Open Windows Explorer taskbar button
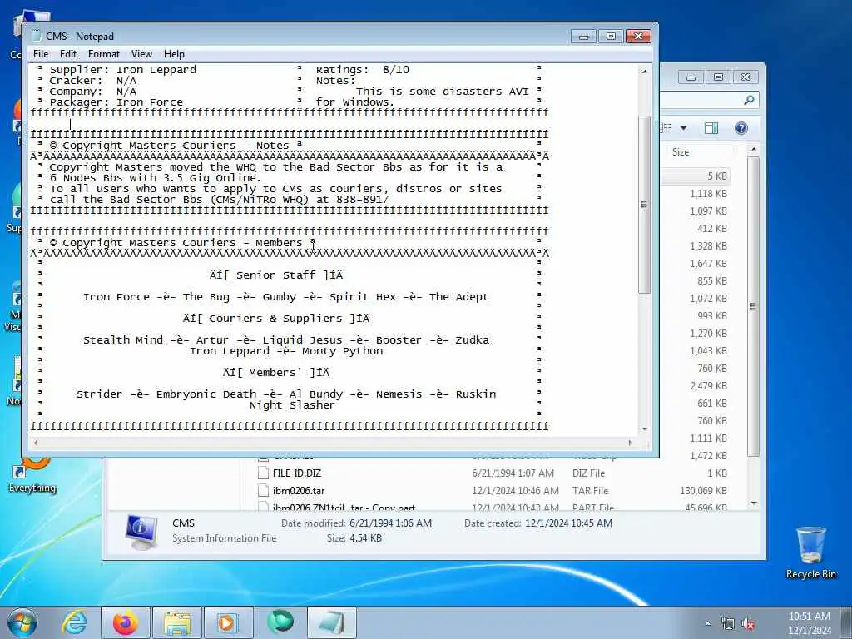This screenshot has width=852, height=639. (177, 622)
